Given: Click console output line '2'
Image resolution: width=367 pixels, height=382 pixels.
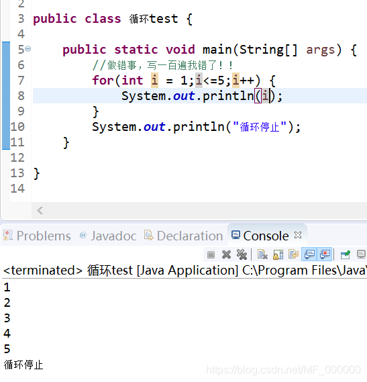Looking at the screenshot, I should click(x=7, y=303).
